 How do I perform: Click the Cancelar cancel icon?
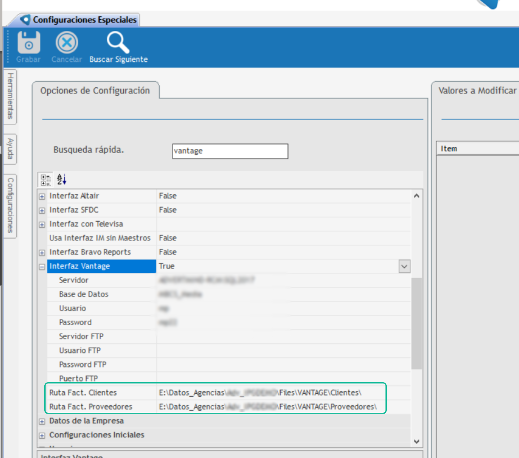point(67,42)
